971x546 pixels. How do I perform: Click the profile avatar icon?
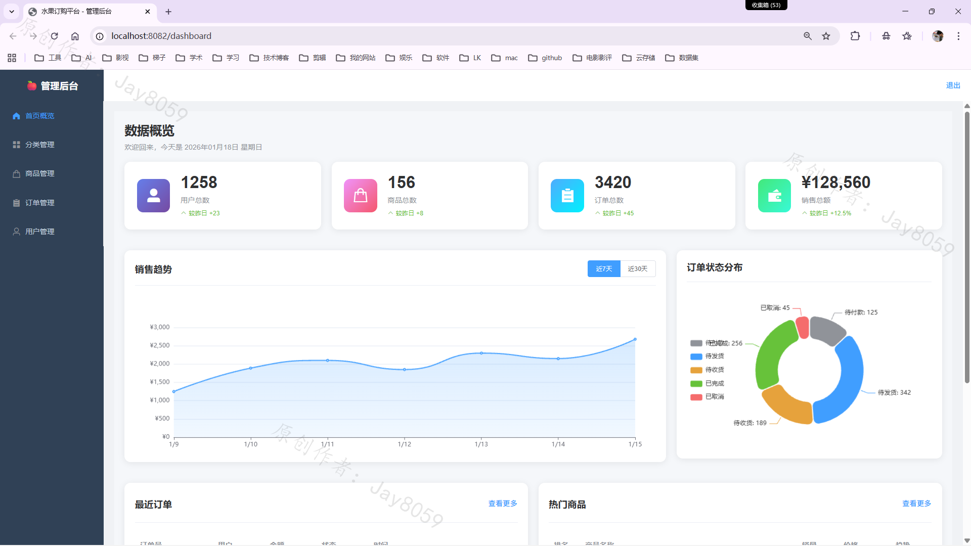click(x=938, y=36)
